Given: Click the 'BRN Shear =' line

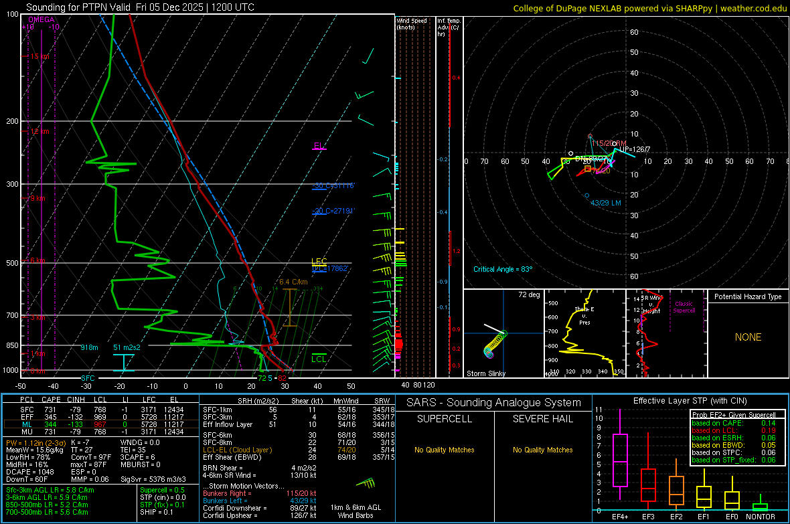Looking at the screenshot, I should point(260,468).
